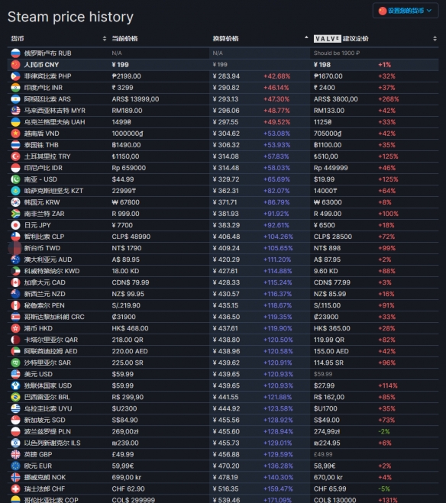Sort by converted price ascending arrow
This screenshot has height=503, width=446.
[x=306, y=38]
